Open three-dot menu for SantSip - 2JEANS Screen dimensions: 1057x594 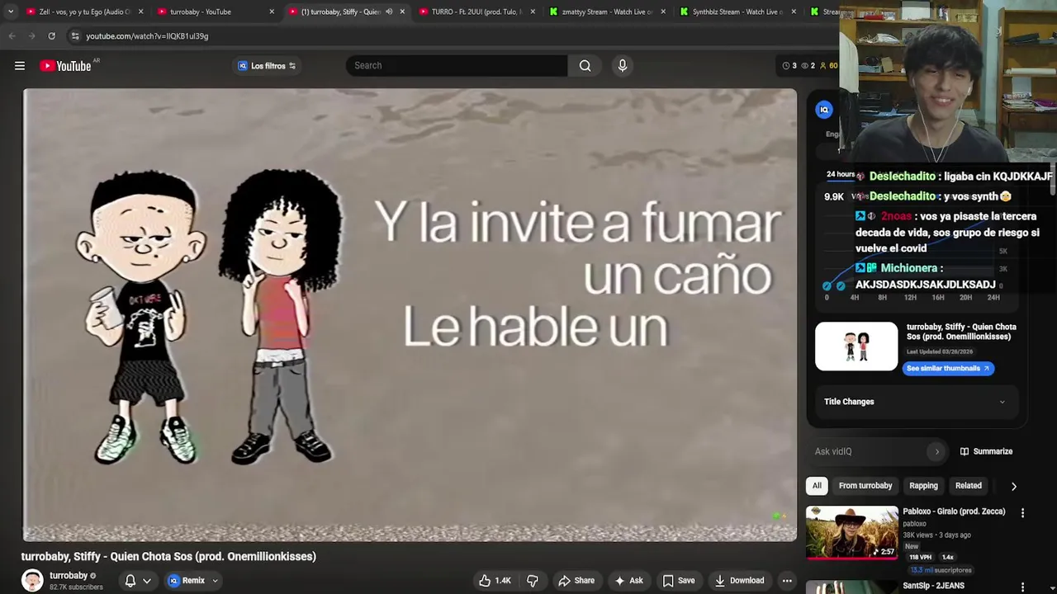tap(1022, 587)
